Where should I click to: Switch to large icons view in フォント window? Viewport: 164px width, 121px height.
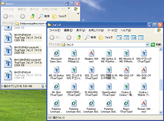tap(119, 38)
